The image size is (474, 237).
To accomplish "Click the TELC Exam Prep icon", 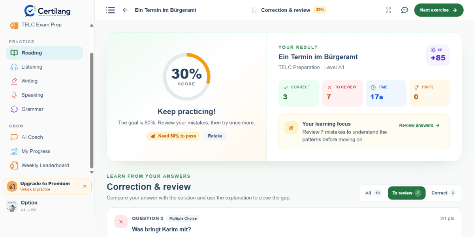I will click(x=14, y=25).
